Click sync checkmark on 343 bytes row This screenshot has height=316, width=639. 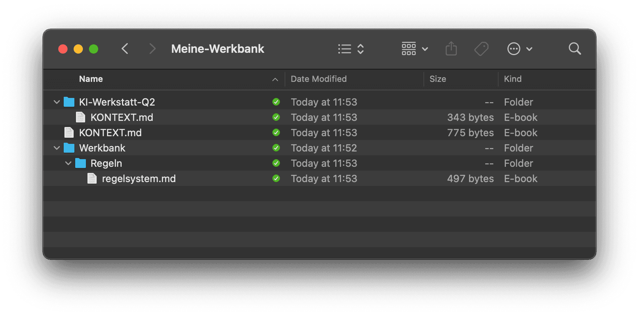point(276,117)
